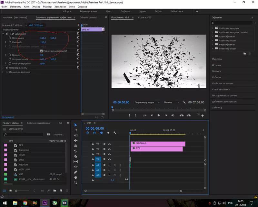The image size is (258, 207).
Task: Click the Effects panel search field
Action: (232, 23)
